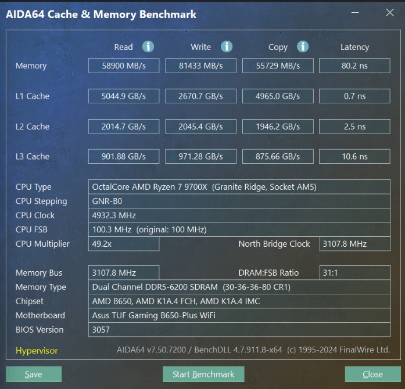Click the Read info icon
Image resolution: width=405 pixels, height=389 pixels.
click(x=148, y=46)
